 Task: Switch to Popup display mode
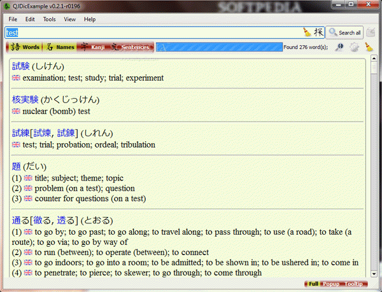[331, 284]
